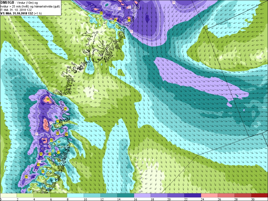Image resolution: width=268 pixels, height=201 pixels.
Task: Click the 'VT: Mið. 31.10.2018 13Z (+1 h)' line
Action: click(x=21, y=13)
